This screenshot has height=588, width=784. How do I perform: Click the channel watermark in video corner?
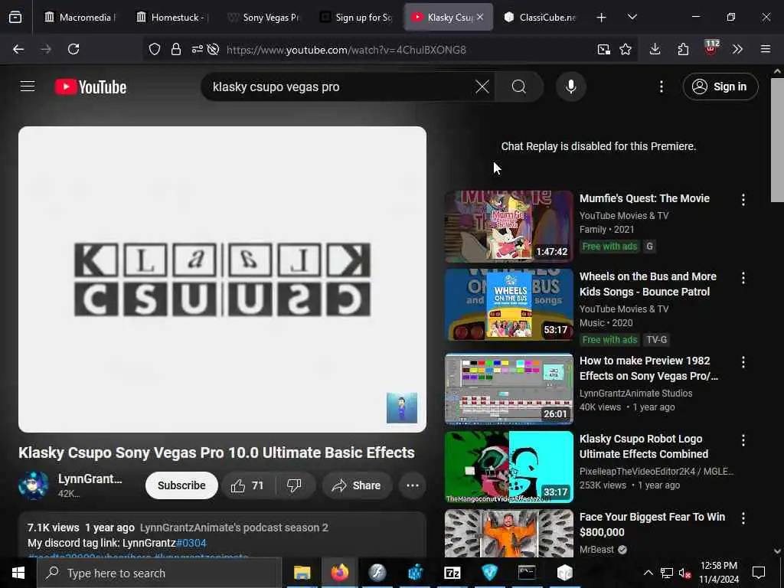click(x=401, y=407)
